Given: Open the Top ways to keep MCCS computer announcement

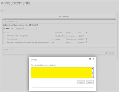Looking at the screenshot, I should point(28,42).
